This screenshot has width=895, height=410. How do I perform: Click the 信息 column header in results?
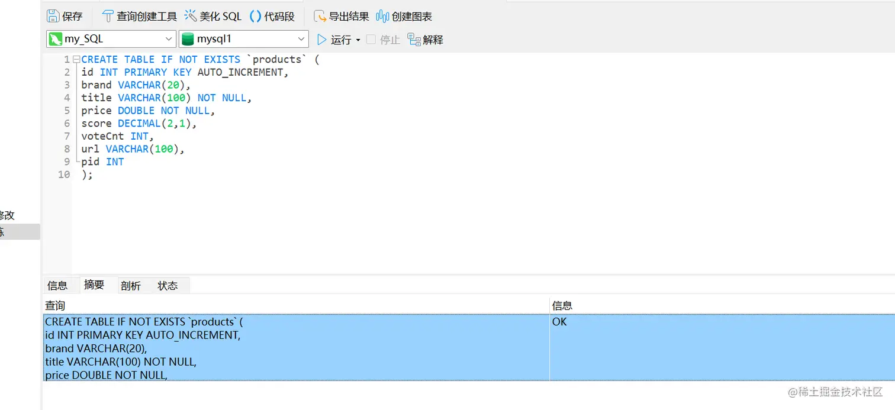pyautogui.click(x=722, y=306)
